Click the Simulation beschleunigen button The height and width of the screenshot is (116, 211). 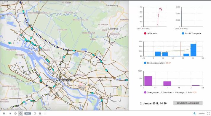pyautogui.click(x=188, y=103)
